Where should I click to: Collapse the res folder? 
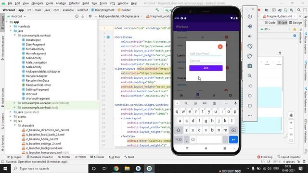(x=11, y=121)
